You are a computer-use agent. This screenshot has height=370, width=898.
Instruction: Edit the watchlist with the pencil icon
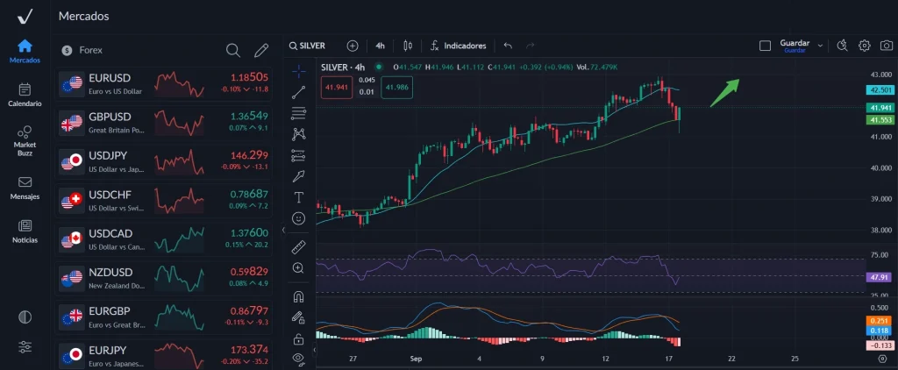(x=261, y=50)
